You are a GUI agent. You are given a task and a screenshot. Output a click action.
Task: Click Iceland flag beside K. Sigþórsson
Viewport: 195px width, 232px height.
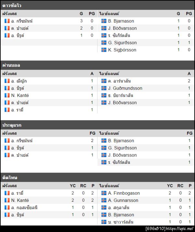coord(104,50)
